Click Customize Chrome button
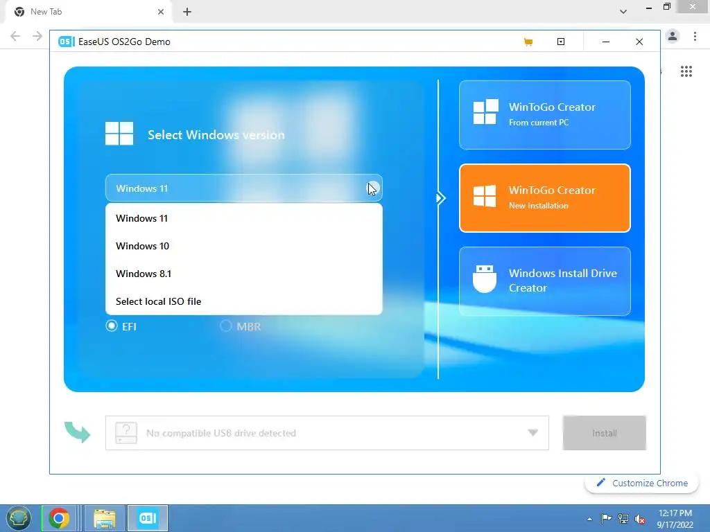The height and width of the screenshot is (532, 710). [x=642, y=483]
